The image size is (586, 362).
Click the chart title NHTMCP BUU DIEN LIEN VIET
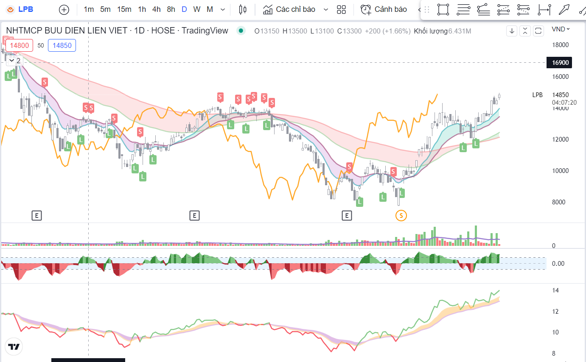[x=67, y=31]
